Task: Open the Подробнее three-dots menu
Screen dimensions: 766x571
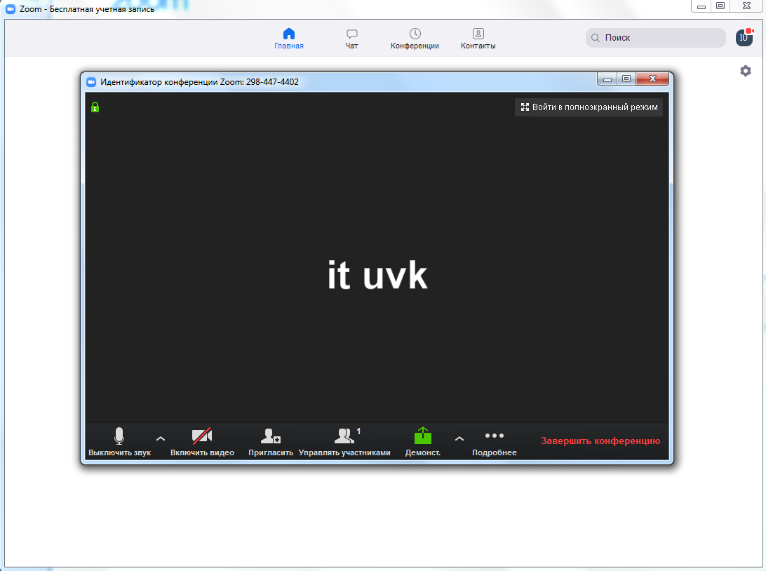Action: point(494,436)
